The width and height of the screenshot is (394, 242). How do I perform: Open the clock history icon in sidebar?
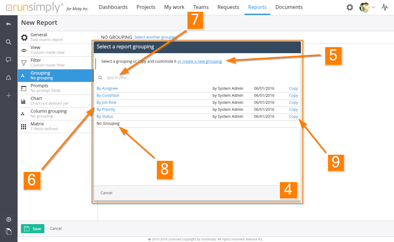coord(9,220)
